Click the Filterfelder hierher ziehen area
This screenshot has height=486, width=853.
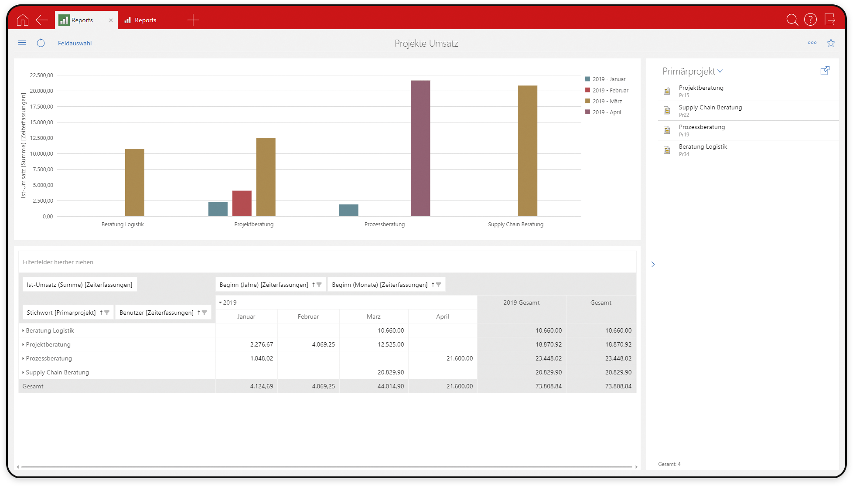[327, 262]
